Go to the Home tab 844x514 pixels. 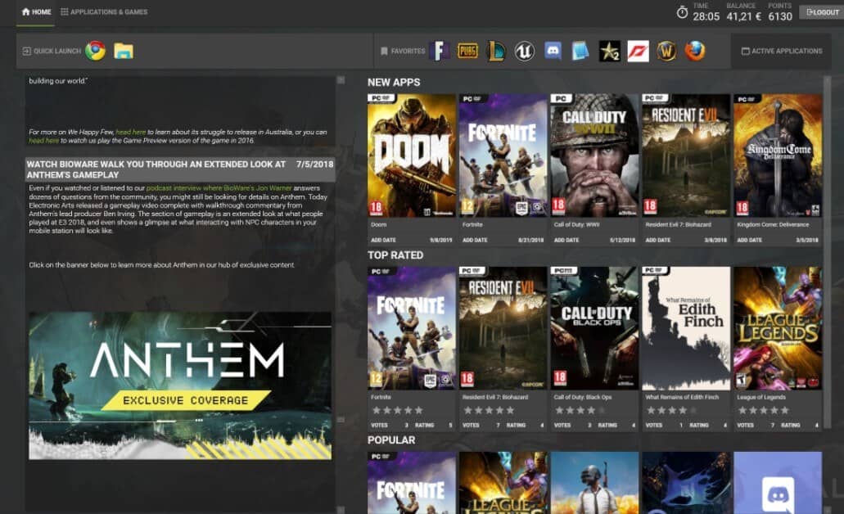(36, 11)
